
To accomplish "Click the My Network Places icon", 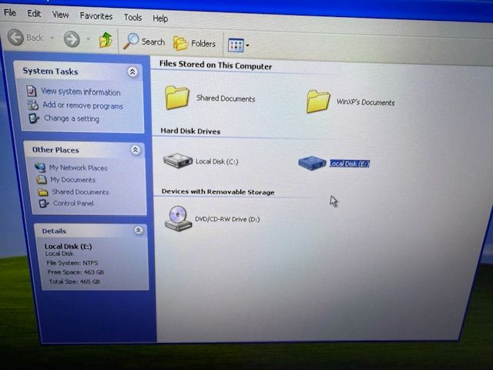I will coord(40,167).
